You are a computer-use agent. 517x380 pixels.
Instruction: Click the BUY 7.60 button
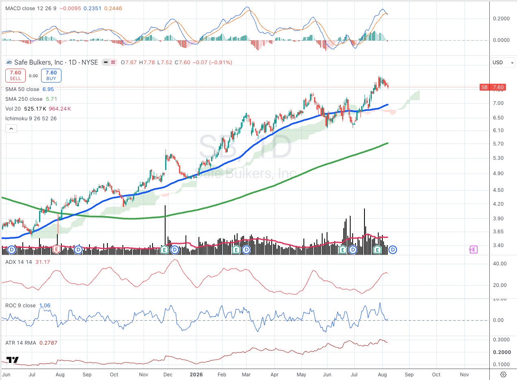[x=51, y=75]
